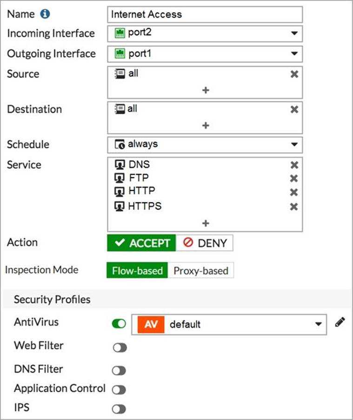Add a new Service entry
Viewport: 353px width, 420px height.
click(205, 223)
